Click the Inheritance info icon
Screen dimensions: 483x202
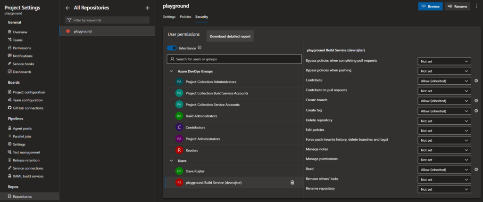click(200, 48)
